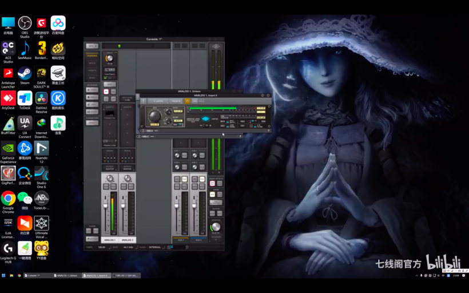Screen dimensions: 469x293
Task: Open the Nuendo 12 desktop icon
Action: (x=41, y=152)
